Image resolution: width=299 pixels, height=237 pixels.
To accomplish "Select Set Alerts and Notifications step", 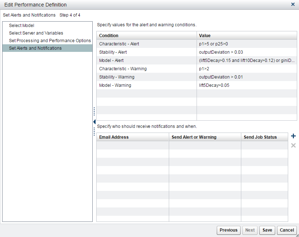I will pyautogui.click(x=35, y=48).
